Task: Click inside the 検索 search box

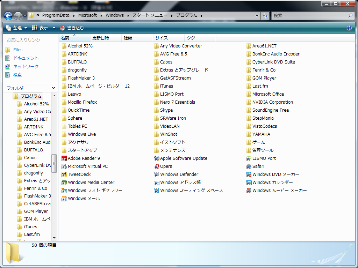Action: 309,15
